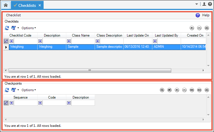This screenshot has width=214, height=132.
Task: Add a new checklist with plus icon
Action: [192, 28]
